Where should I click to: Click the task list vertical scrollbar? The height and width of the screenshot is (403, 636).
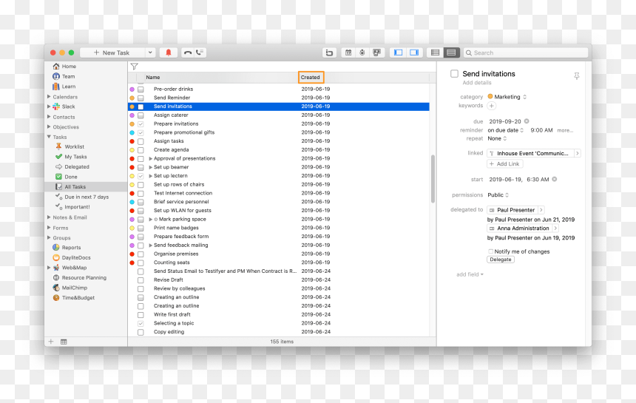[433, 179]
